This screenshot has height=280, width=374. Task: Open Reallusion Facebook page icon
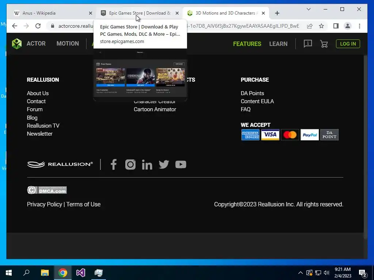point(114,164)
